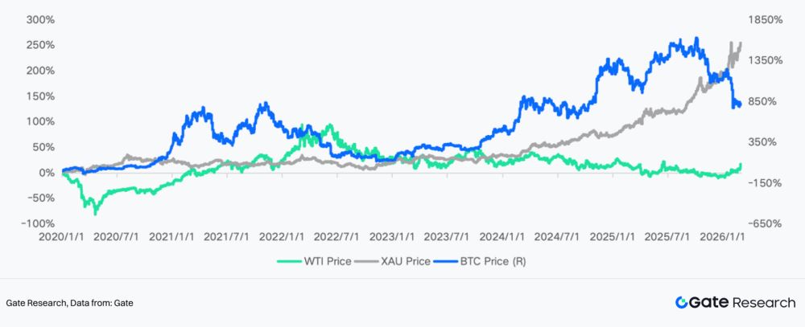The height and width of the screenshot is (327, 805).
Task: Click the 0% left axis label
Action: (x=47, y=174)
